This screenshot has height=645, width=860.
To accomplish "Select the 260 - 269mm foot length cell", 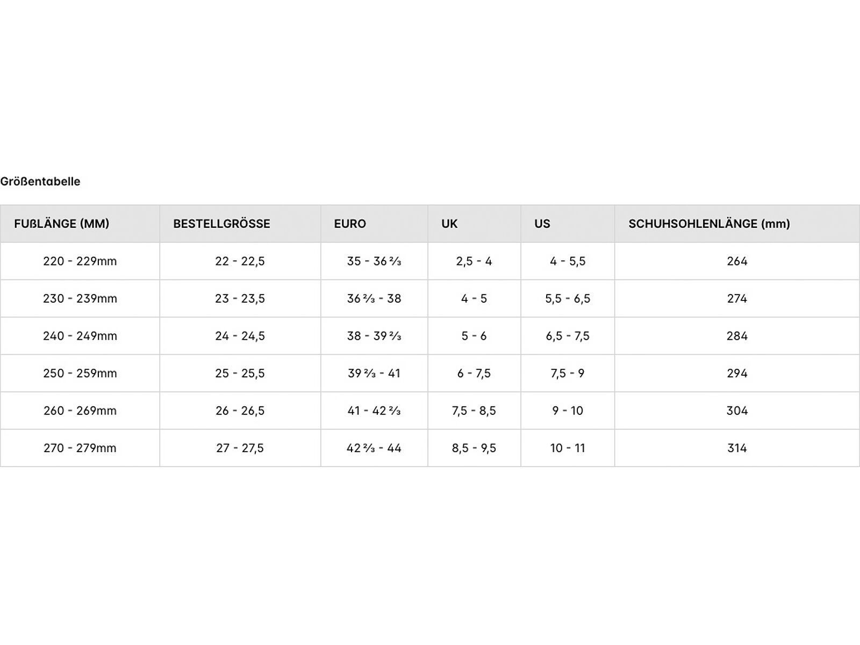I will pyautogui.click(x=80, y=411).
